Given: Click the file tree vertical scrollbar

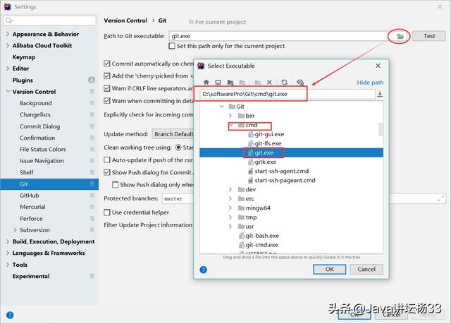Looking at the screenshot, I should point(381,130).
